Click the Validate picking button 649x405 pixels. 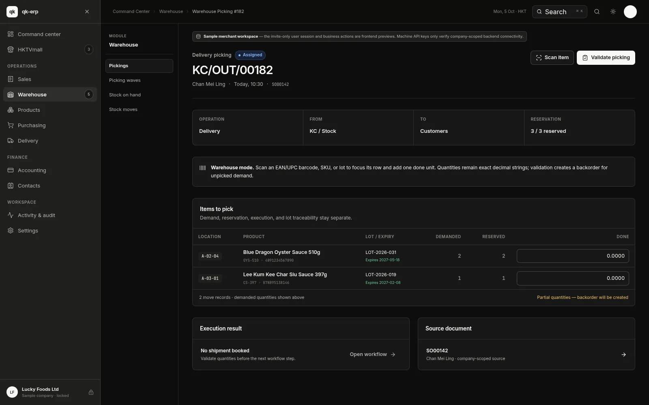(606, 58)
